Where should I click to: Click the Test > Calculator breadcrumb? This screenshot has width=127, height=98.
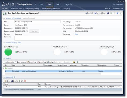pyautogui.click(x=118, y=4)
